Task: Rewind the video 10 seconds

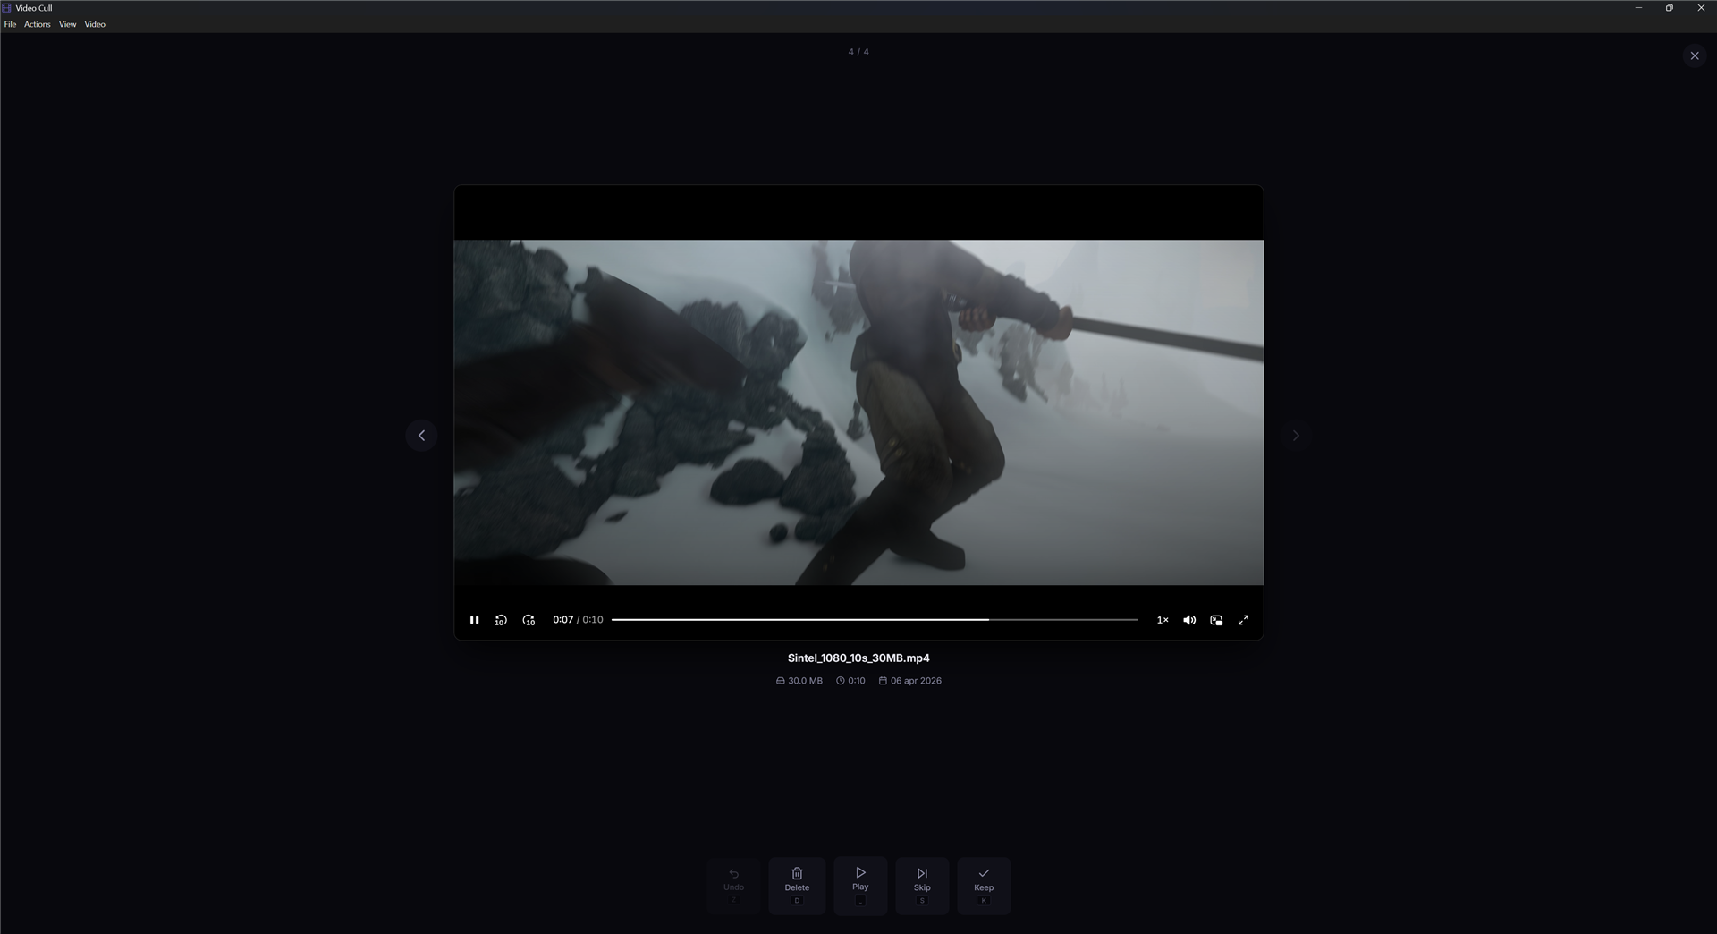Action: point(501,620)
